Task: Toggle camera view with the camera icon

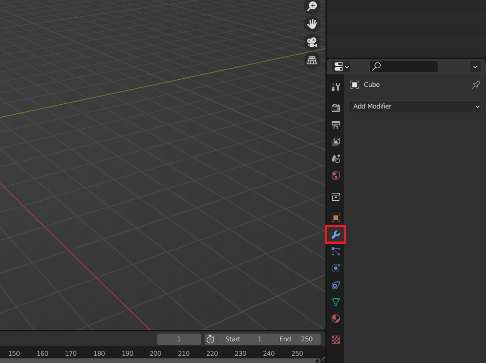Action: tap(312, 42)
